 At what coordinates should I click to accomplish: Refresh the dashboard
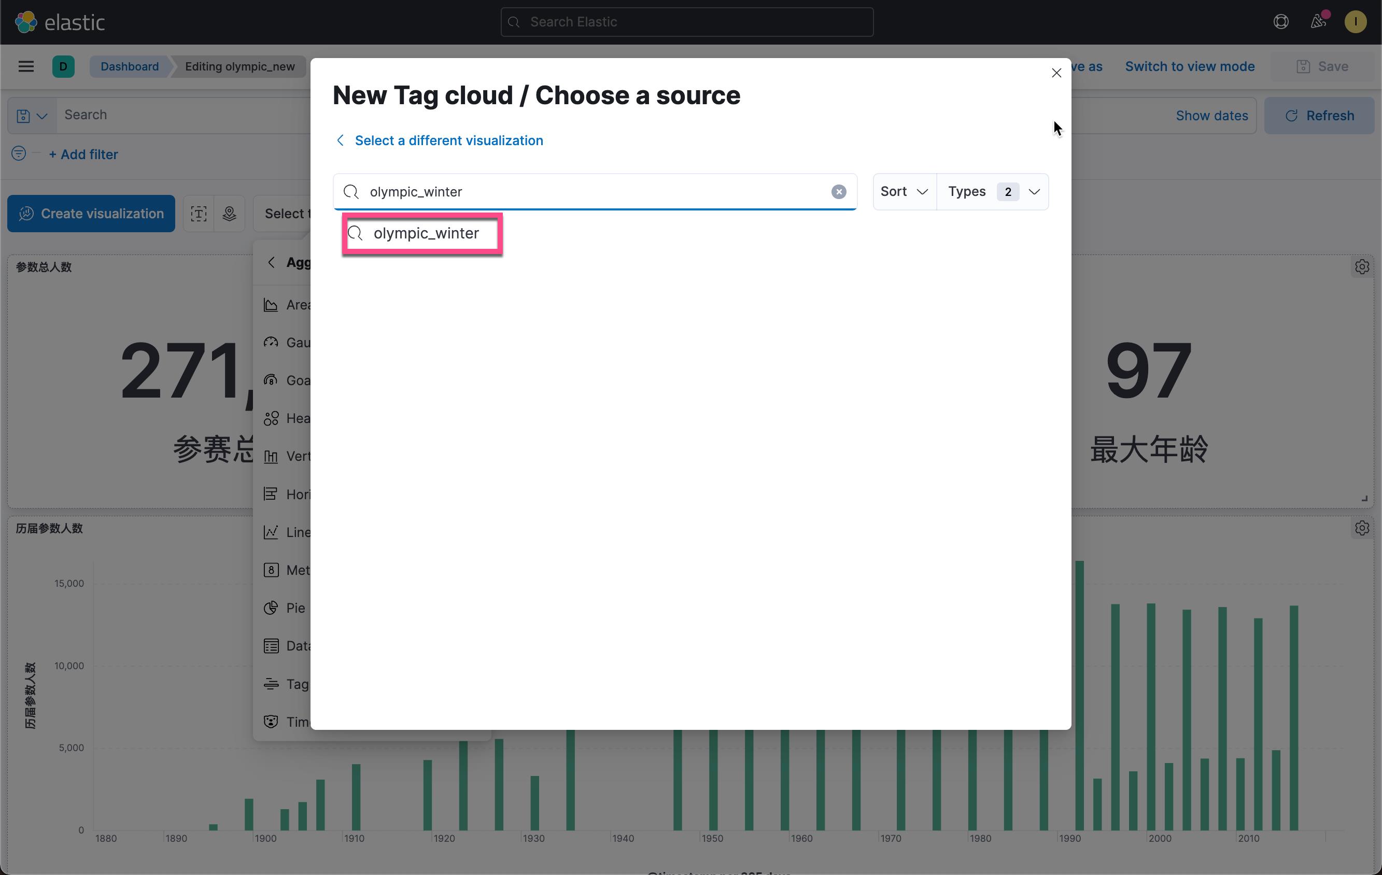1319,115
